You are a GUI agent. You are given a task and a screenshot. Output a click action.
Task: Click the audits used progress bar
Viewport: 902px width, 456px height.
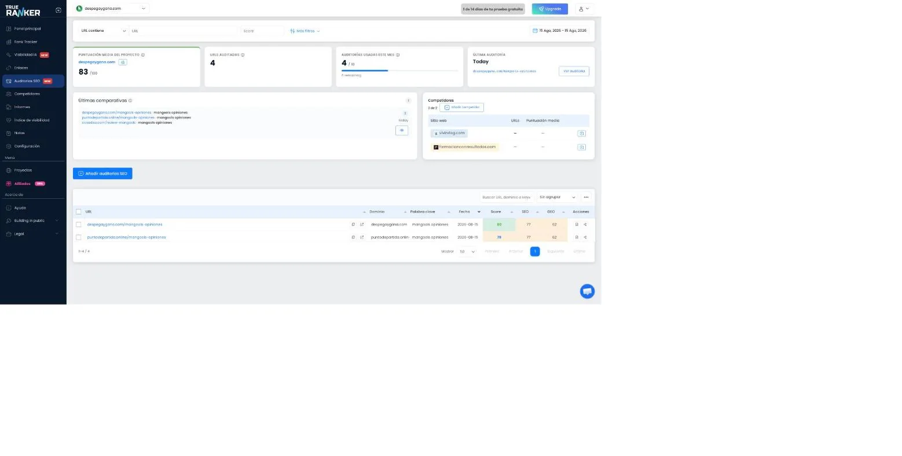[x=399, y=71]
